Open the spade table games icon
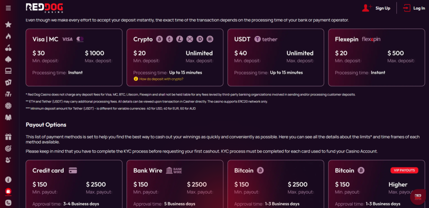The height and width of the screenshot is (208, 429). (8, 59)
